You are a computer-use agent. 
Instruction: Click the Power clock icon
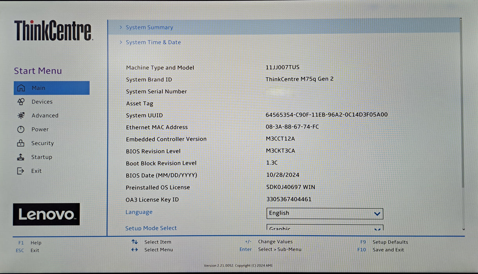click(21, 130)
